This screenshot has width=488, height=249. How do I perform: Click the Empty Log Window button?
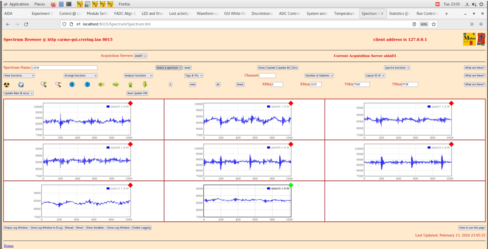coord(16,228)
